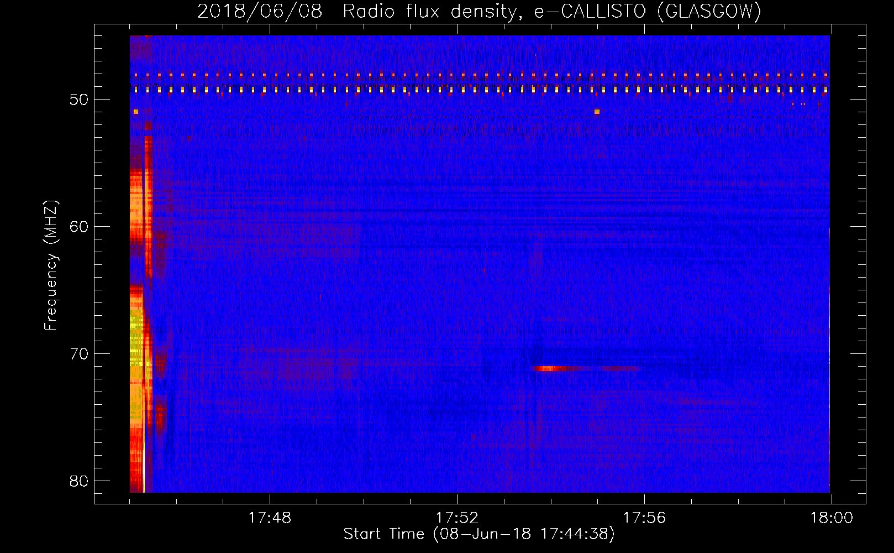This screenshot has height=553, width=894.
Task: Click the 70 frequency tick label
Action: [79, 354]
